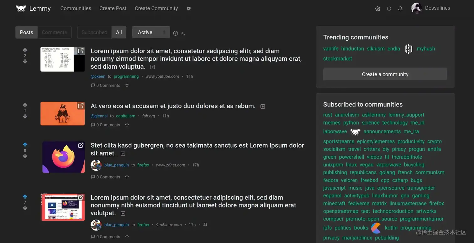Open the Firefox logo post thumbnail
Image resolution: width=474 pixels, height=243 pixels.
[64, 157]
